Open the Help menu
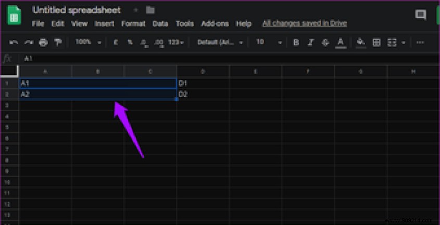 tap(244, 23)
